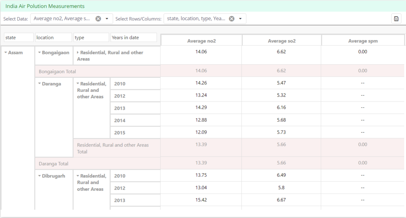Clear the Select Data field selections
Image resolution: width=406 pixels, height=218 pixels.
point(98,19)
